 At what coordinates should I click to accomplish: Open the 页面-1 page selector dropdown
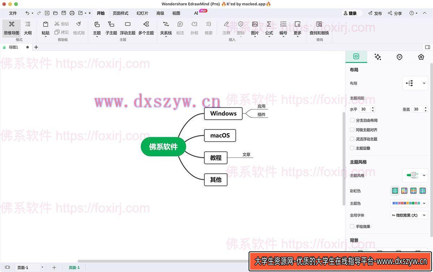tap(31, 267)
